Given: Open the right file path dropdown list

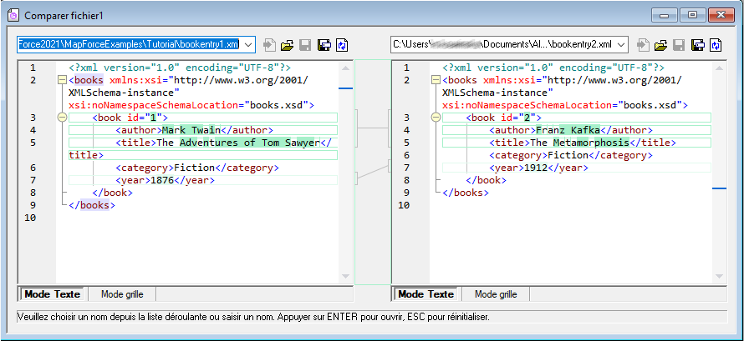Looking at the screenshot, I should point(621,45).
